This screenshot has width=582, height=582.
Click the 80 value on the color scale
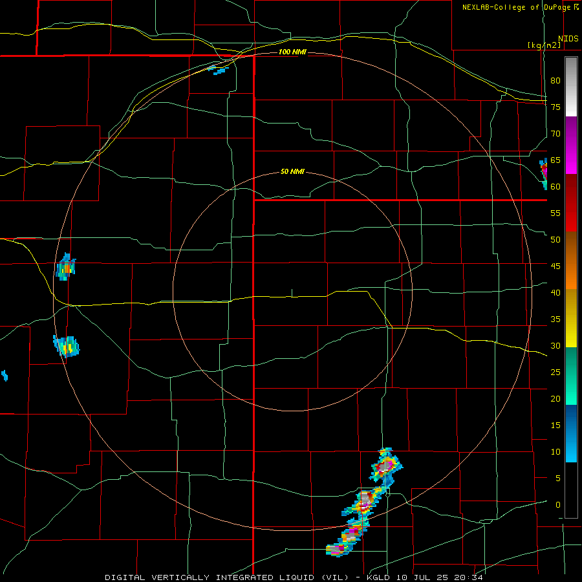pyautogui.click(x=555, y=81)
